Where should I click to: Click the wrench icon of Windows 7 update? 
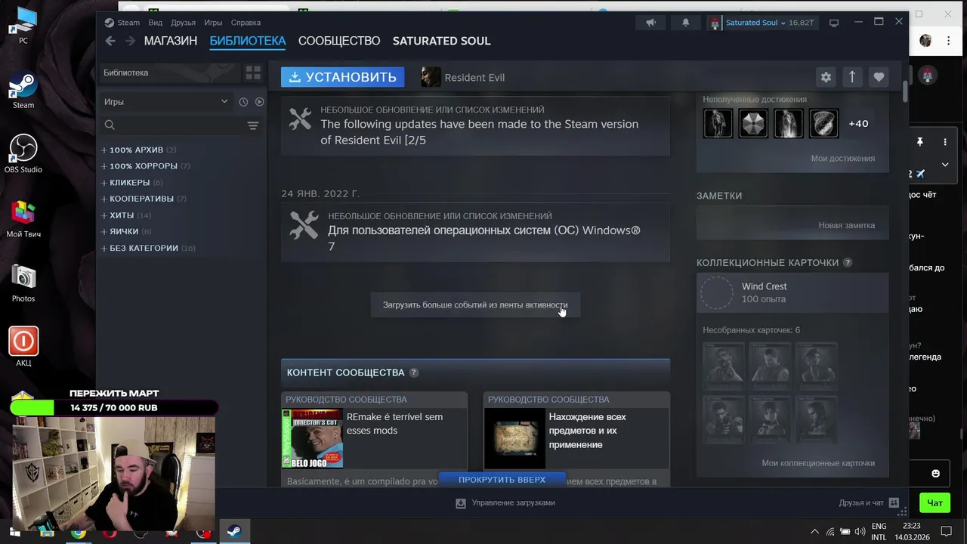[304, 226]
